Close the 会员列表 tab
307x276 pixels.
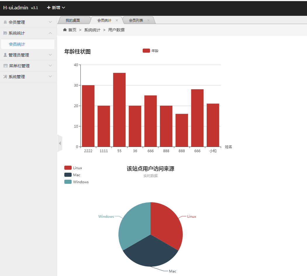(148, 20)
